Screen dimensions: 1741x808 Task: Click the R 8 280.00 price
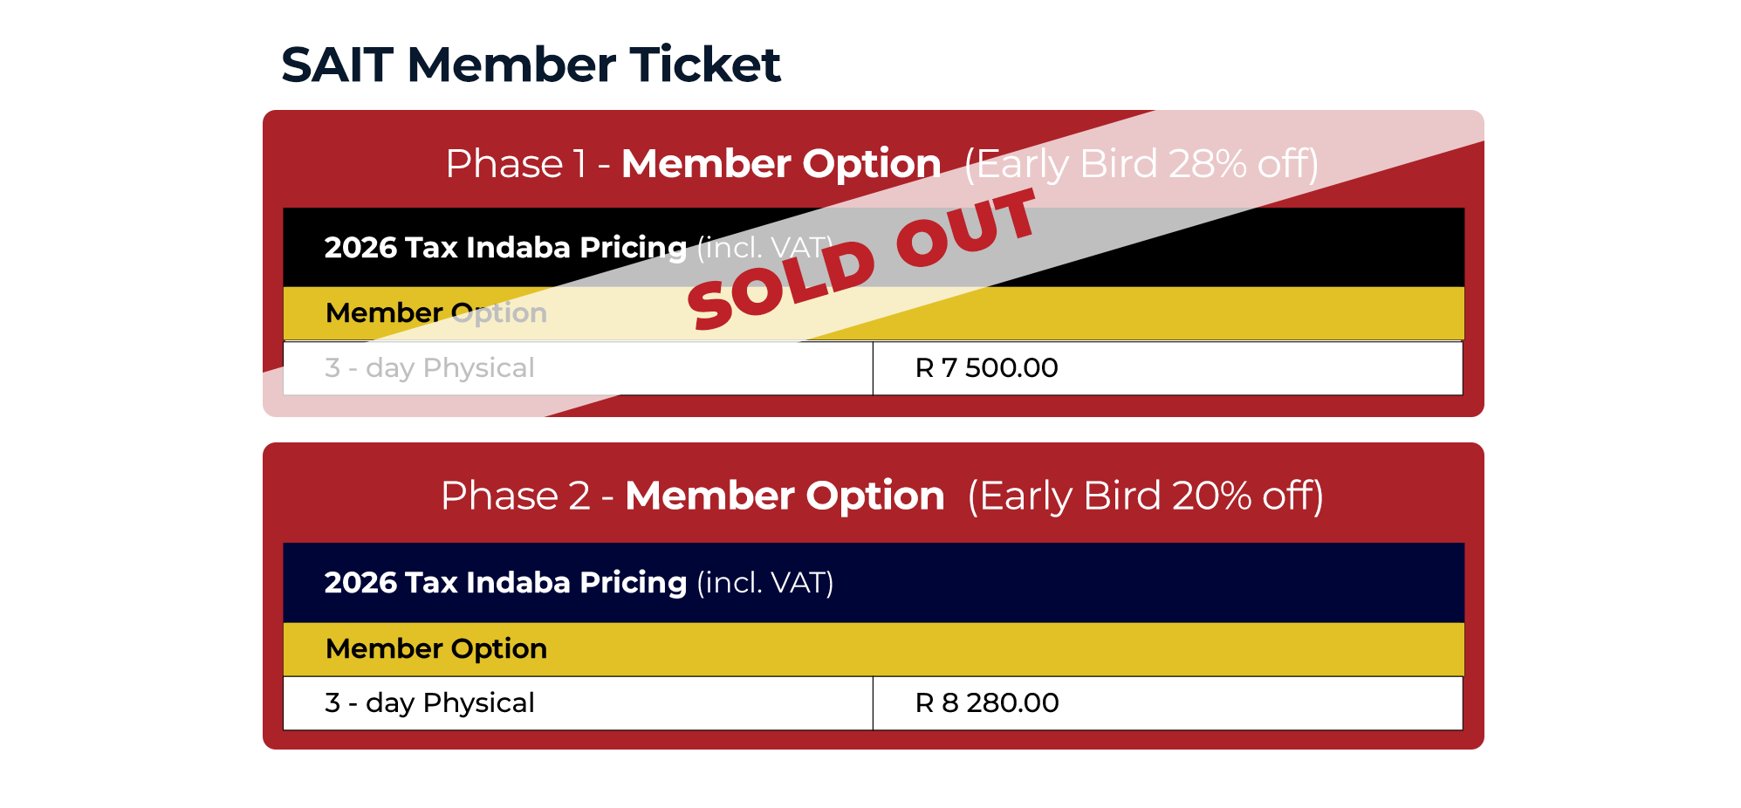pos(986,703)
